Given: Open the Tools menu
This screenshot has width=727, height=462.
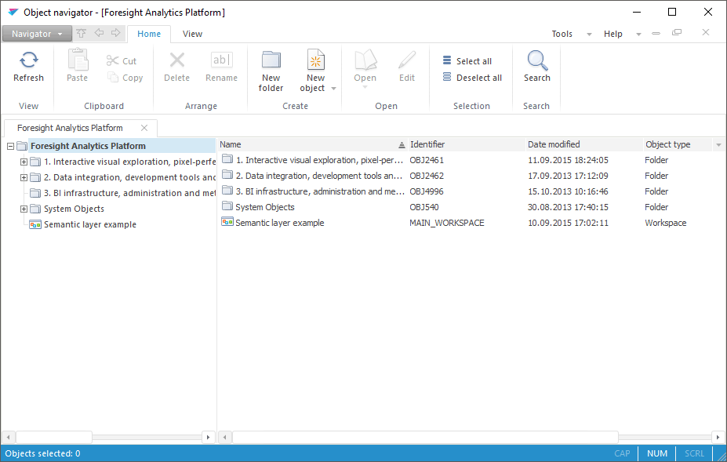Looking at the screenshot, I should pos(562,34).
